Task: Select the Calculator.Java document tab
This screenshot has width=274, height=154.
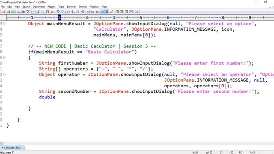Action: (12, 148)
